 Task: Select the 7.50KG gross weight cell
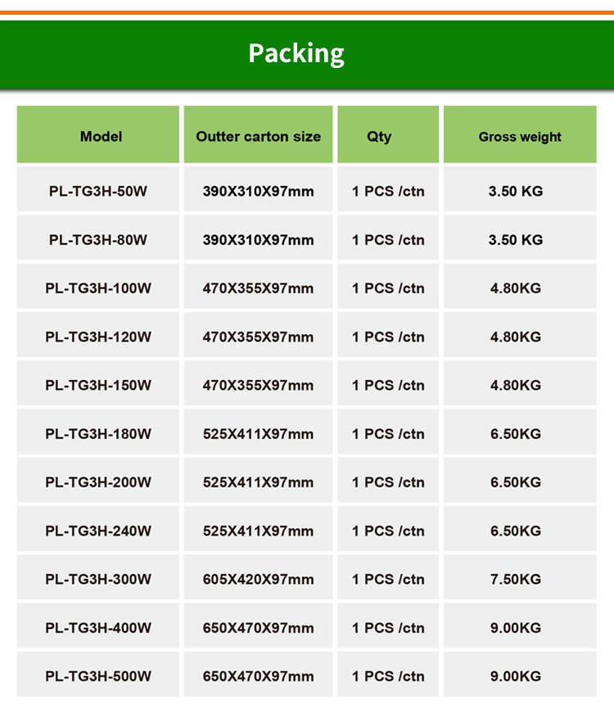520,577
